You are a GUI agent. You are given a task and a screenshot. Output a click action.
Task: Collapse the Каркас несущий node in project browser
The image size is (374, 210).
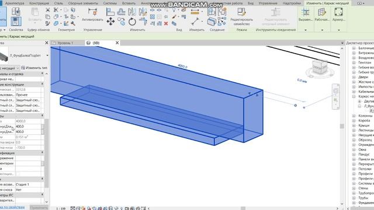point(354,96)
